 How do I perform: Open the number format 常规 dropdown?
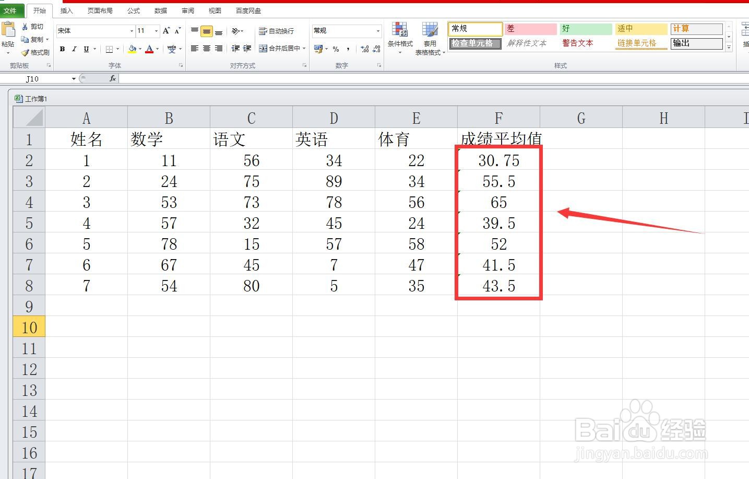(x=378, y=31)
